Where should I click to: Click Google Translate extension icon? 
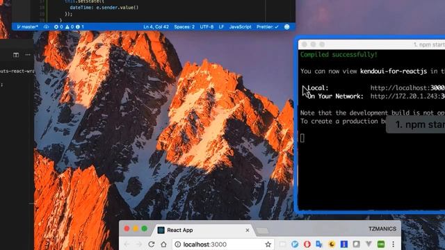[x=319, y=244]
